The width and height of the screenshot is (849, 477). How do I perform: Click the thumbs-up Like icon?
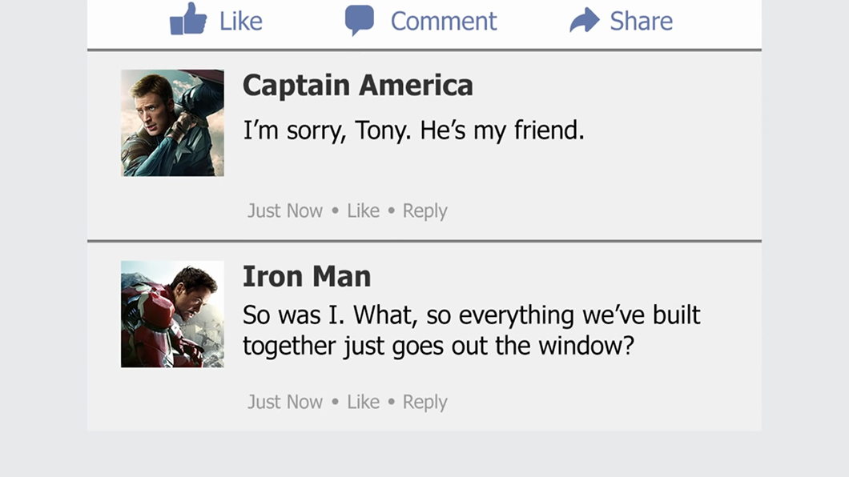pyautogui.click(x=188, y=20)
